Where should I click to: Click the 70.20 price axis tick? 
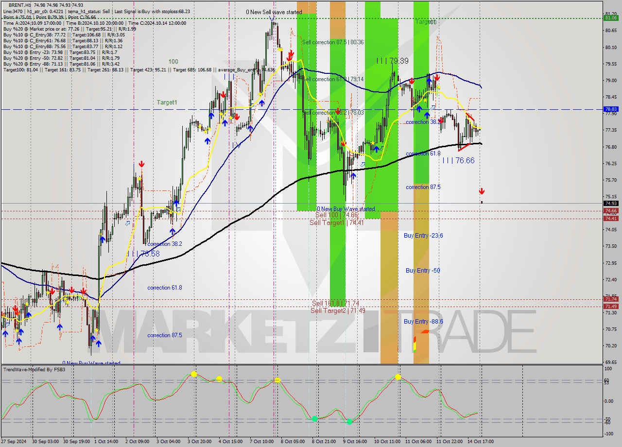click(610, 345)
